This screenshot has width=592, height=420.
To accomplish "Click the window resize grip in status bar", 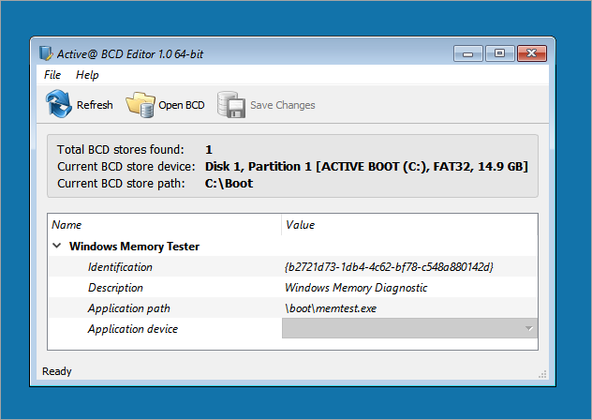I will pyautogui.click(x=542, y=374).
